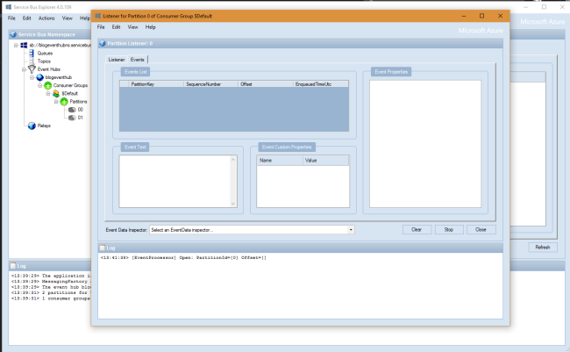Sort by Offset column header

coord(266,84)
